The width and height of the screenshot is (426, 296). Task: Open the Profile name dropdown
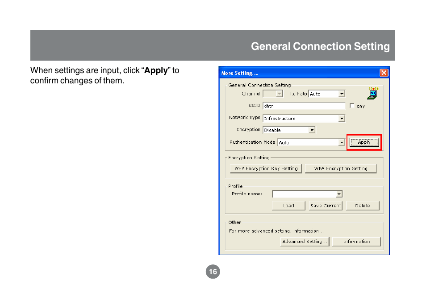pyautogui.click(x=339, y=194)
